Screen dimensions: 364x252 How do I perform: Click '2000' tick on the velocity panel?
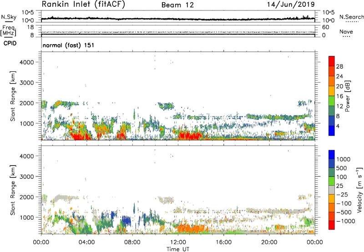[x=27, y=197]
